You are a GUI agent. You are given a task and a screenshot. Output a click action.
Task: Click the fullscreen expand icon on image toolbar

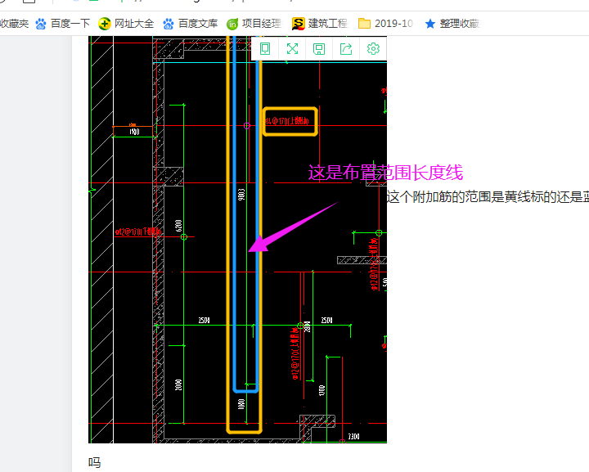(292, 48)
